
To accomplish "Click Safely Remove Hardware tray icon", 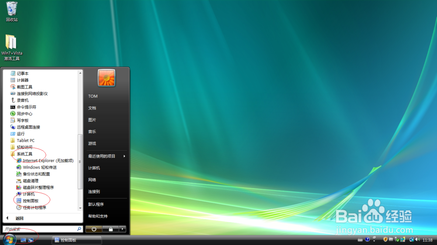I will point(397,240).
